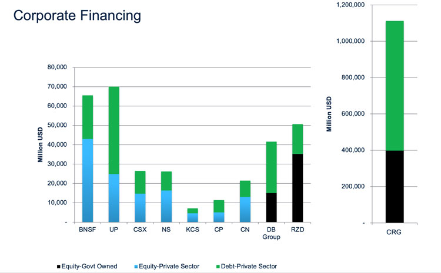Select UP blue equity bar segment

click(x=113, y=198)
